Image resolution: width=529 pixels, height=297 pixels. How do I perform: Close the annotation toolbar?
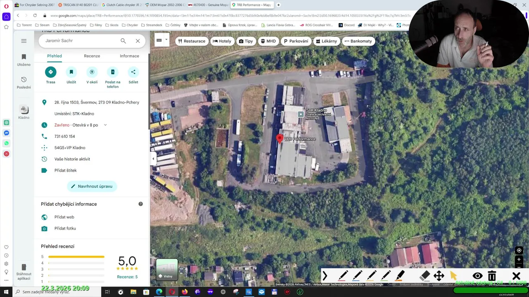pos(516,276)
